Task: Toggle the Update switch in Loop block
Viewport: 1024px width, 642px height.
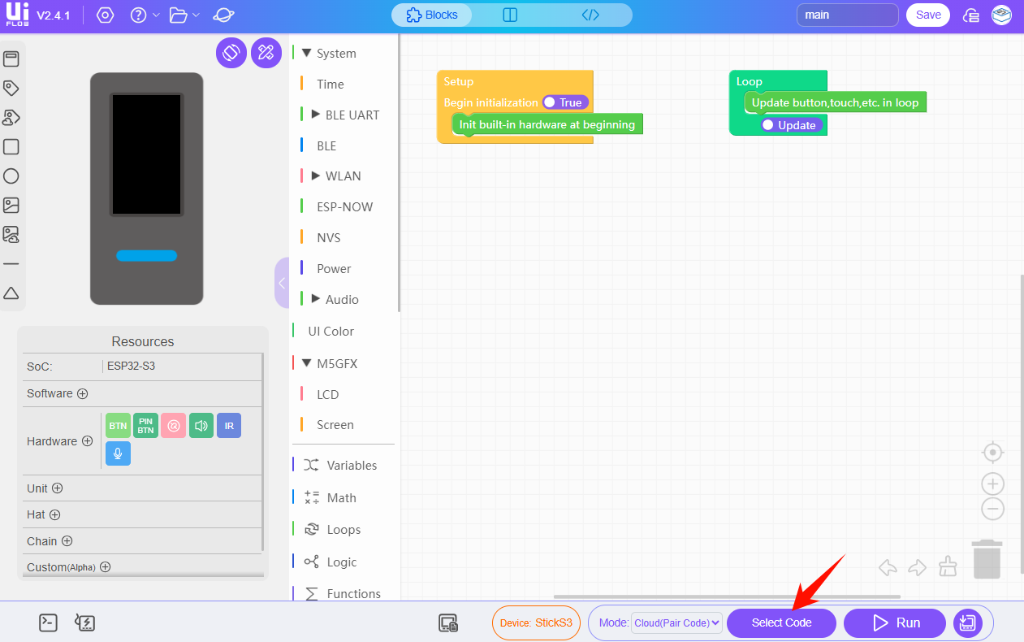Action: (x=791, y=125)
